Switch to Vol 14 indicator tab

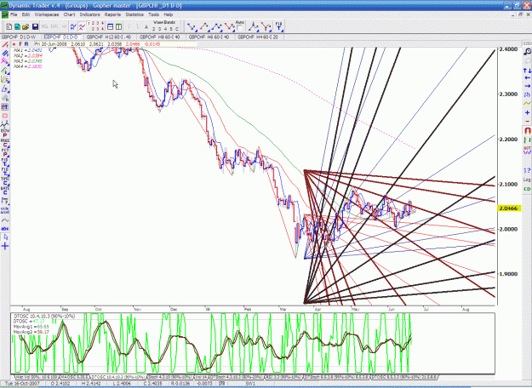click(x=201, y=377)
